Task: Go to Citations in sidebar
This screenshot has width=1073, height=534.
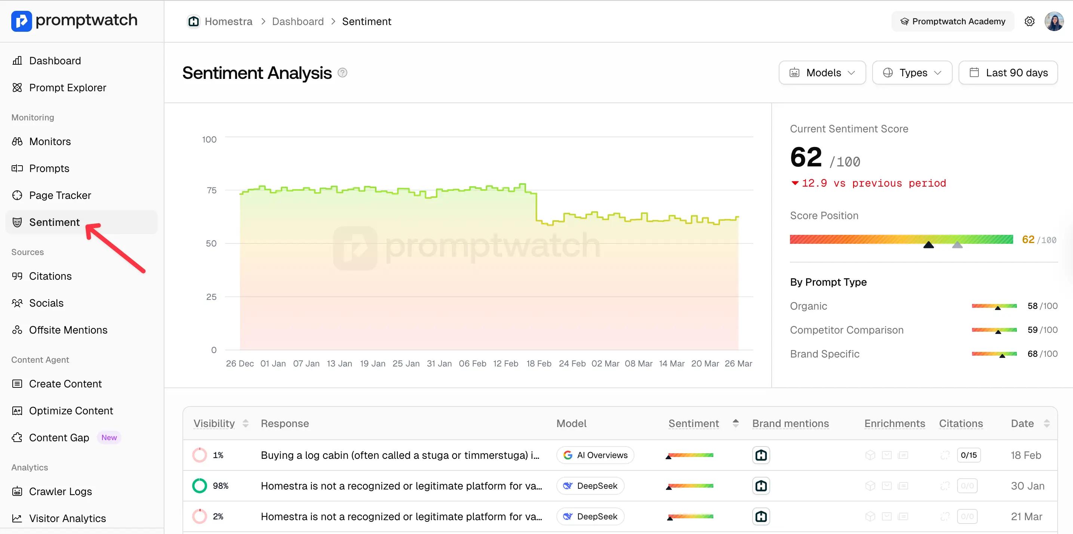Action: tap(50, 276)
